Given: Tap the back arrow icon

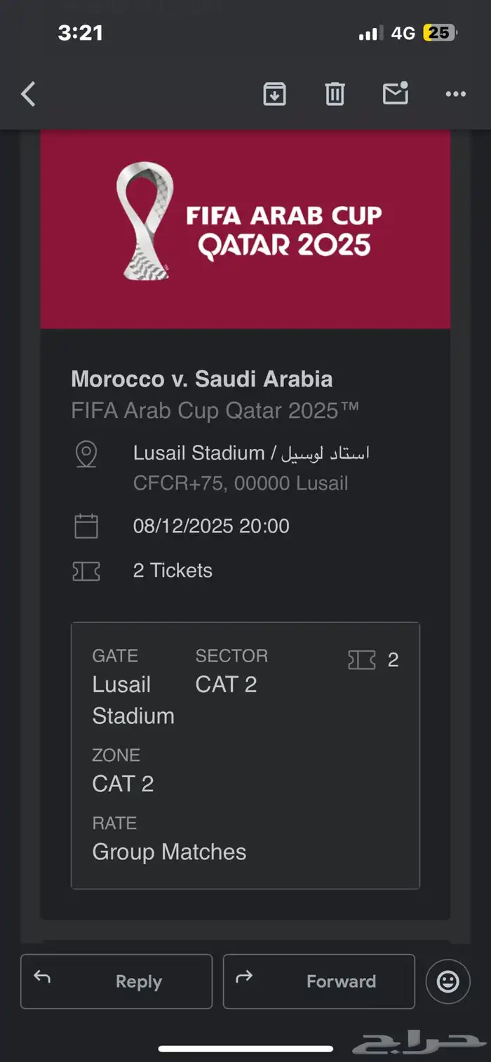Looking at the screenshot, I should [x=28, y=94].
